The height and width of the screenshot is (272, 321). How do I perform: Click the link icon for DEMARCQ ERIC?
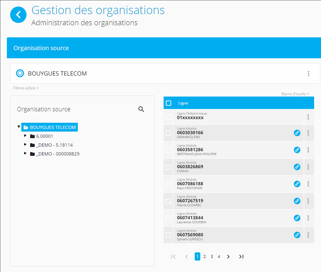(x=297, y=133)
